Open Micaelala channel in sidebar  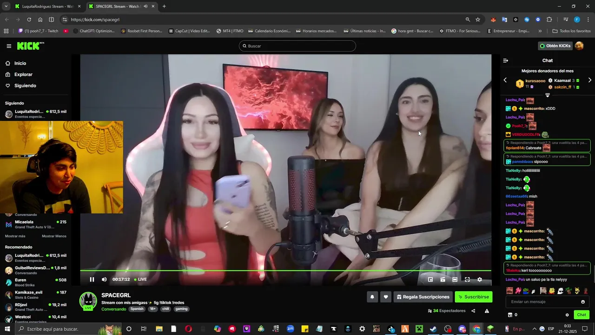click(36, 224)
